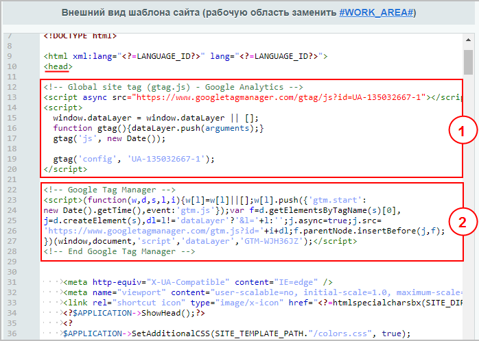The height and width of the screenshot is (341, 479).
Task: Click the function gtag() line
Action: [x=159, y=128]
